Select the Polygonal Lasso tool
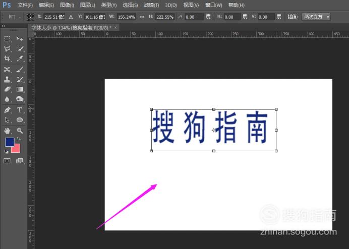This screenshot has width=349, height=249. pyautogui.click(x=7, y=49)
